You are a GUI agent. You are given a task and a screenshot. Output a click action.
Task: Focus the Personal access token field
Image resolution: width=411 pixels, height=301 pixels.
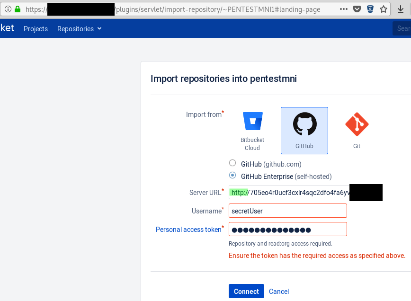tap(288, 229)
